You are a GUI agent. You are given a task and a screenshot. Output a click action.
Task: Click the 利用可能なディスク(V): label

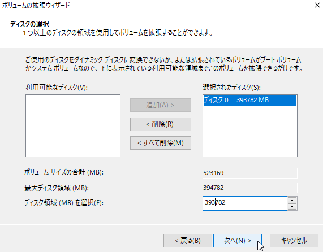point(57,88)
